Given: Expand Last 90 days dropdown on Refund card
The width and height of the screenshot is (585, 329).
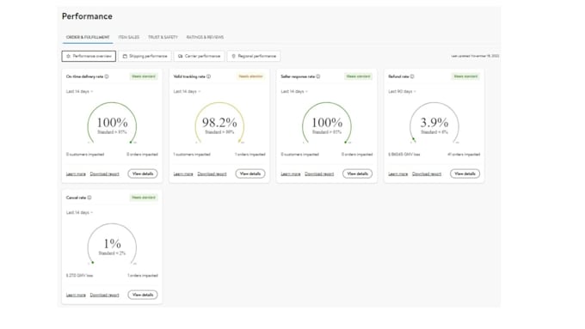Looking at the screenshot, I should (403, 91).
